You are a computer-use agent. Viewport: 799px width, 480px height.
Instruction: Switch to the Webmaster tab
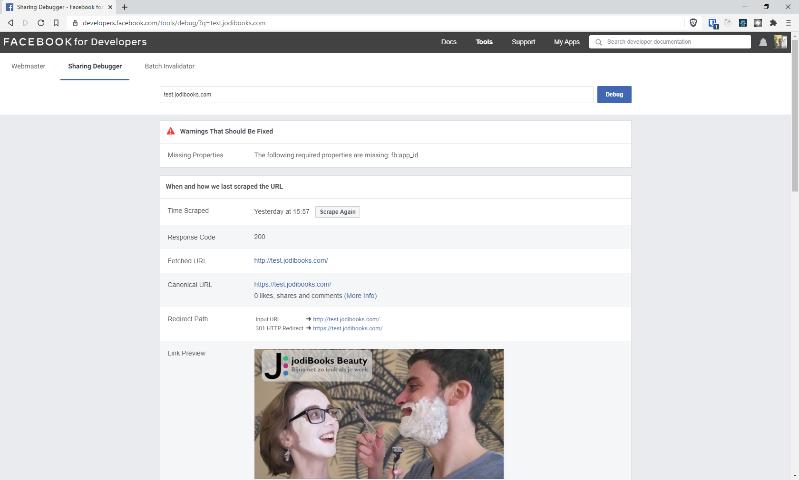click(x=29, y=66)
